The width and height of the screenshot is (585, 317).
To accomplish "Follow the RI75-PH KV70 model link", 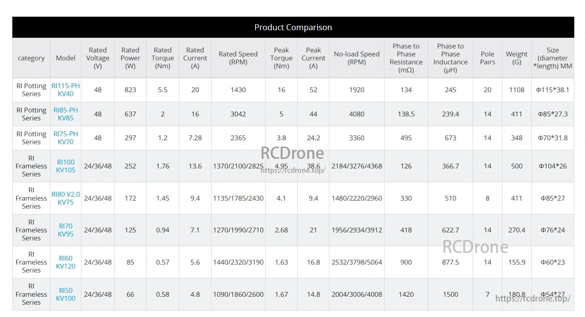I will click(x=65, y=138).
